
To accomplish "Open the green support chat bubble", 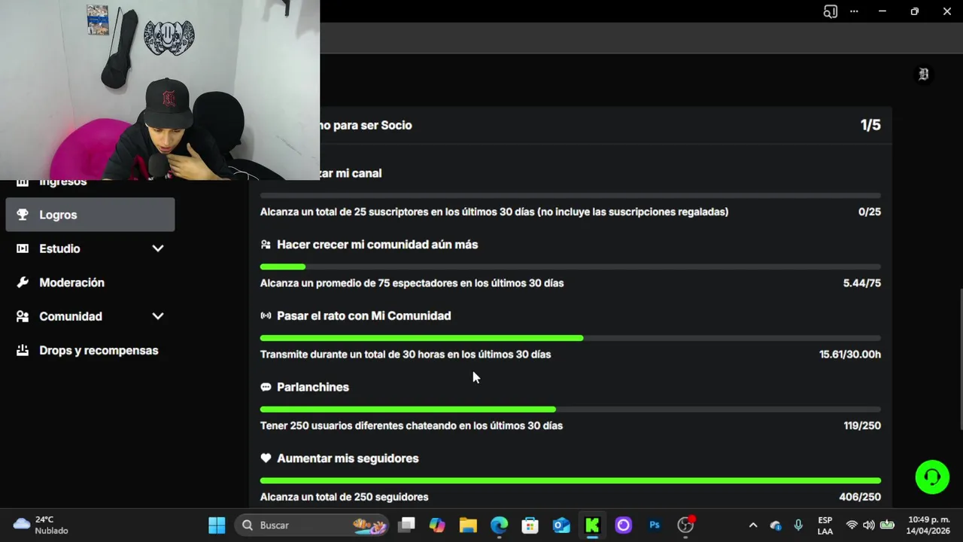I will point(932,477).
